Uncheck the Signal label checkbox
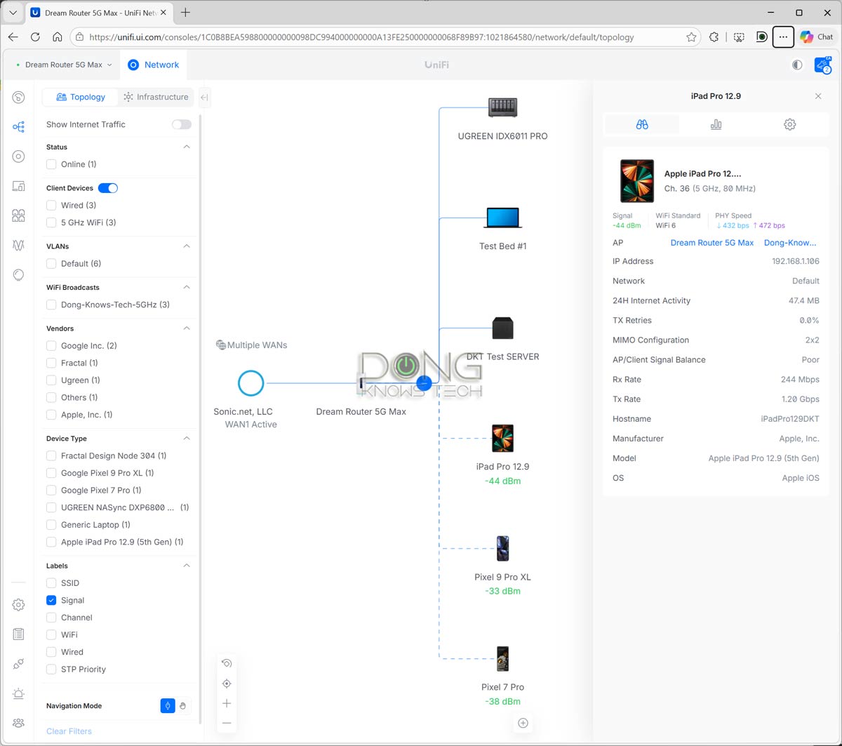Image resolution: width=842 pixels, height=746 pixels. point(51,600)
